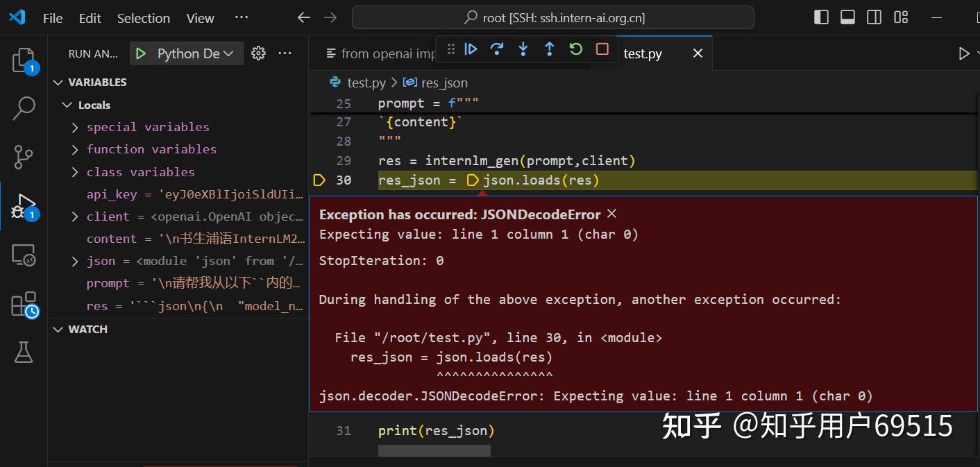980x467 pixels.
Task: Open the Remote Explorer view
Action: 24,255
